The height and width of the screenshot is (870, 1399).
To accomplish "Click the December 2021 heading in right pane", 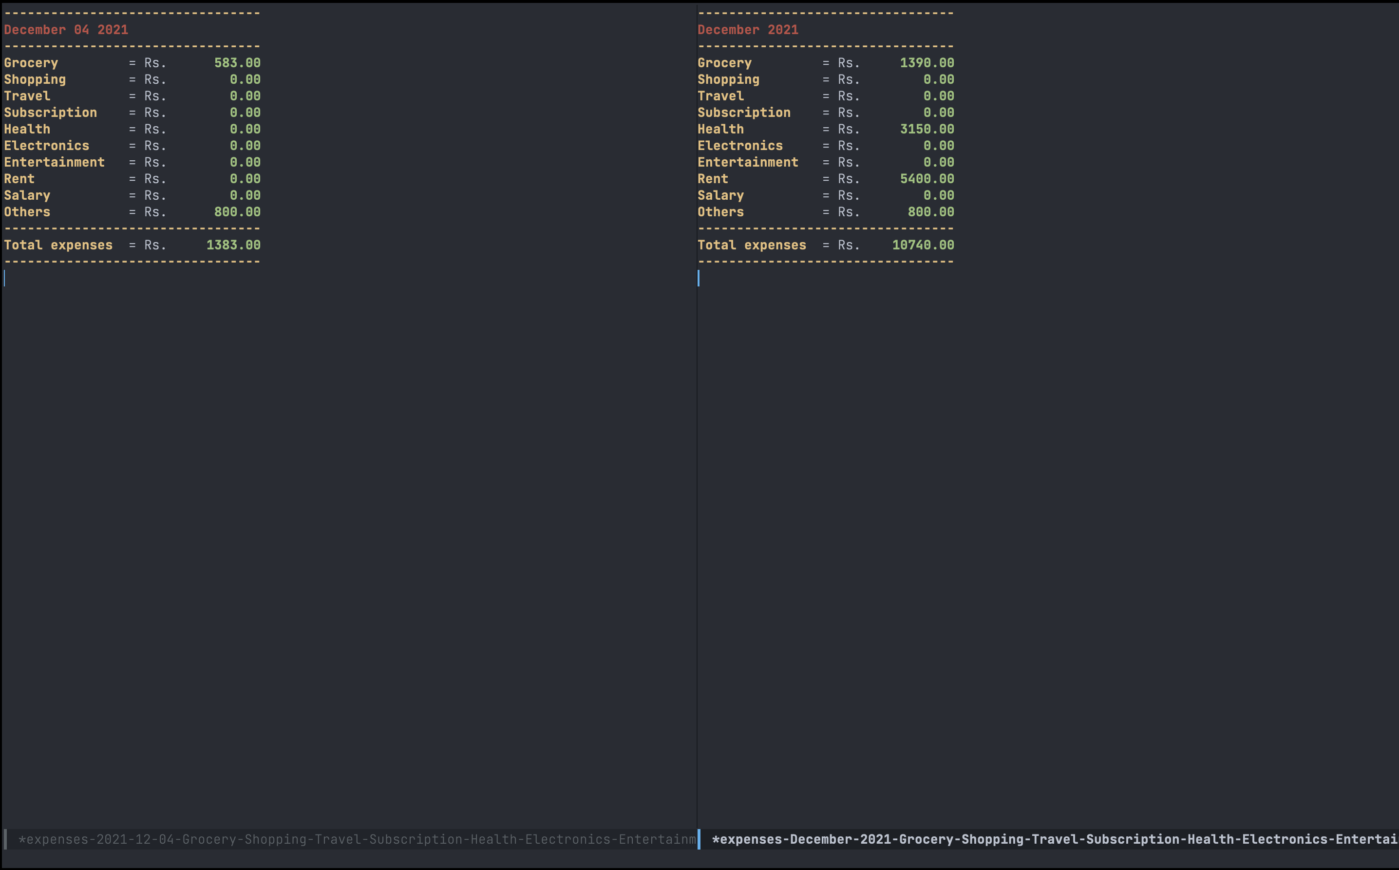I will [748, 30].
